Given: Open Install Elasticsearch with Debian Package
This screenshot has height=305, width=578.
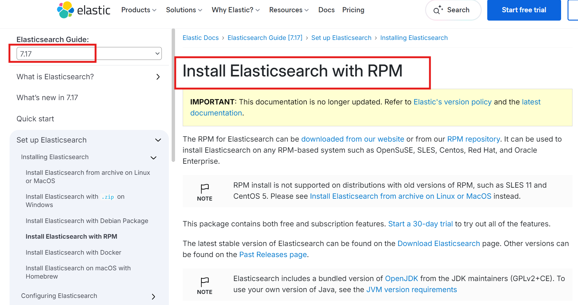Looking at the screenshot, I should (x=87, y=221).
